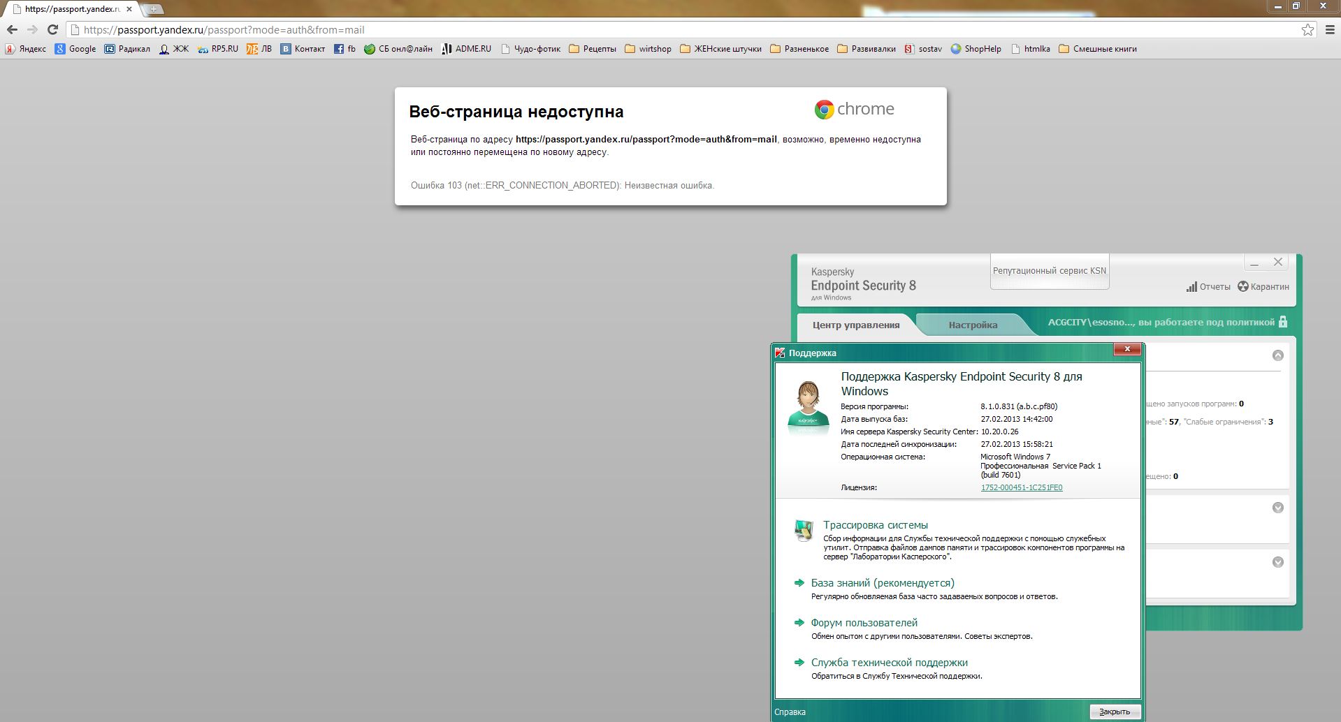The height and width of the screenshot is (722, 1341).
Task: Click the browser forward arrow
Action: click(x=32, y=29)
